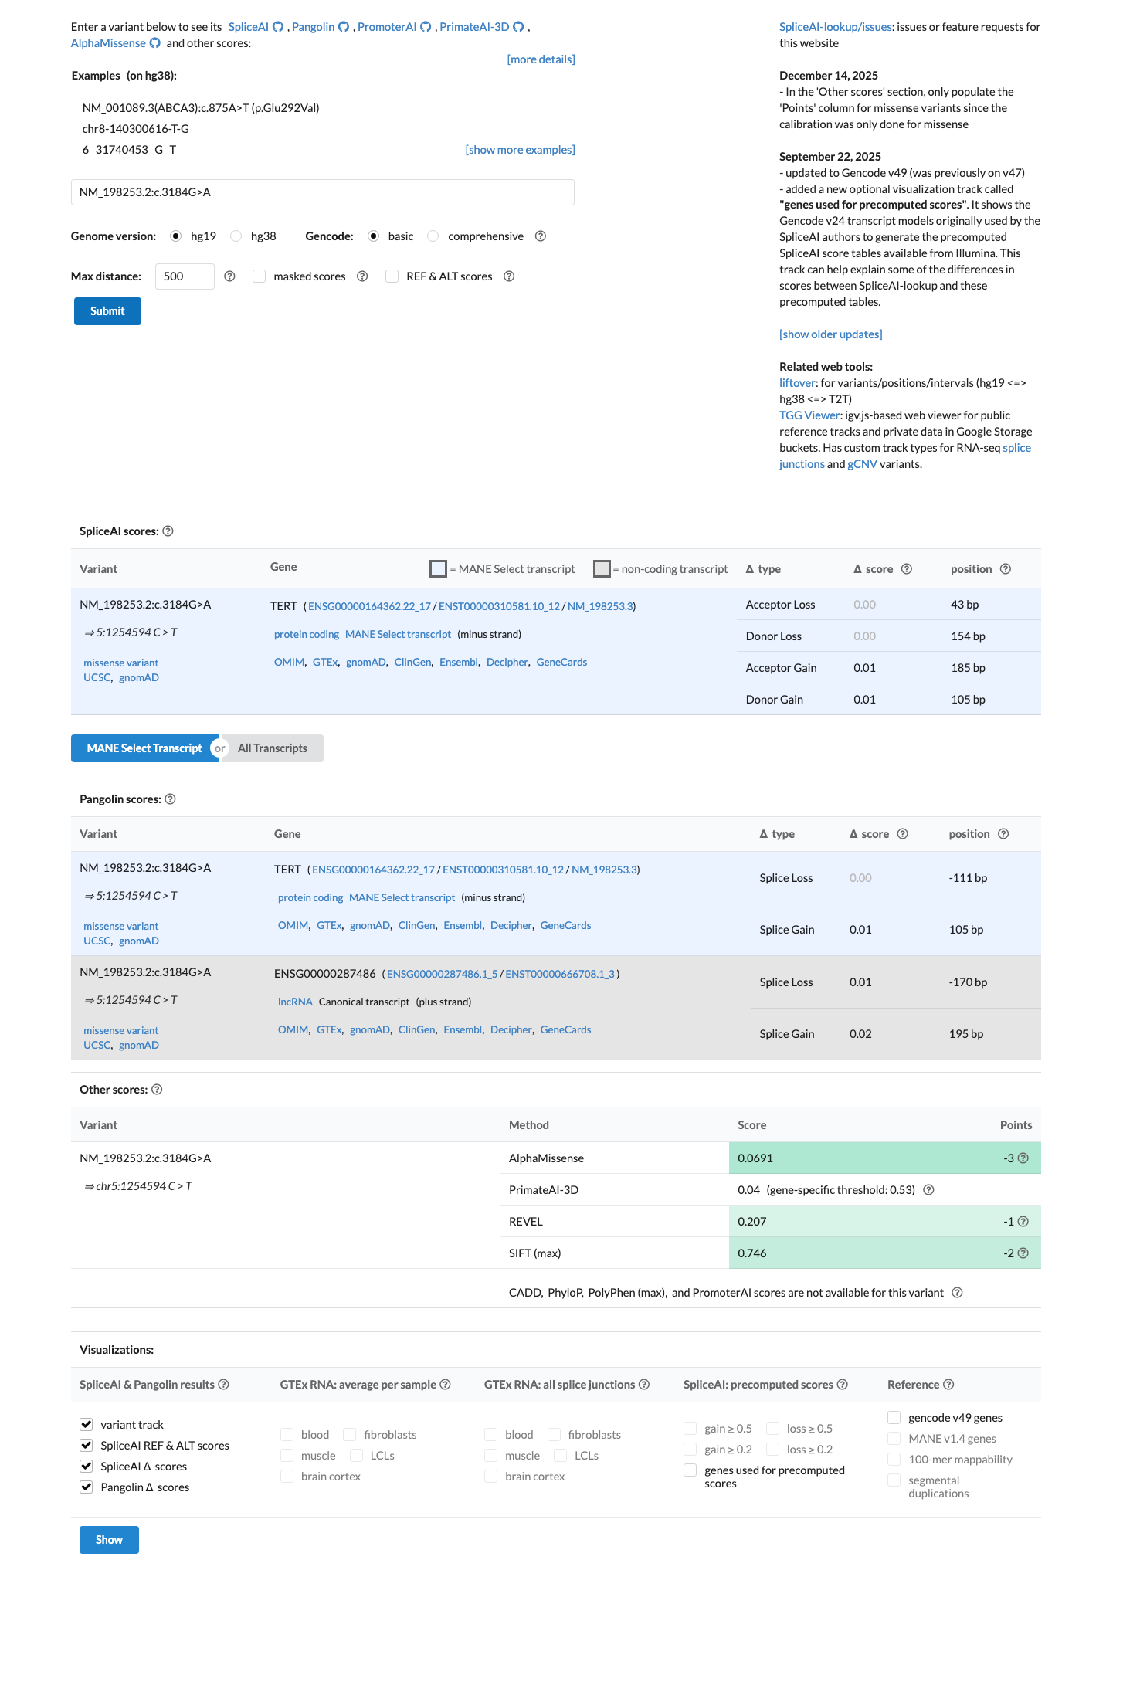Click help icon by SpliceAI position column
The image size is (1123, 1699).
1006,569
